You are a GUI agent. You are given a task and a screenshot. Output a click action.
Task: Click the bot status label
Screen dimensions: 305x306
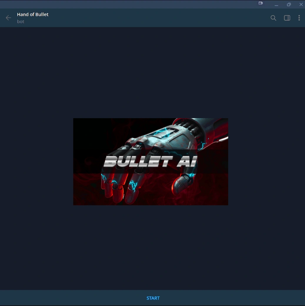21,21
